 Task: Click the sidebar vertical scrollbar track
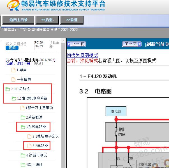point(63,105)
